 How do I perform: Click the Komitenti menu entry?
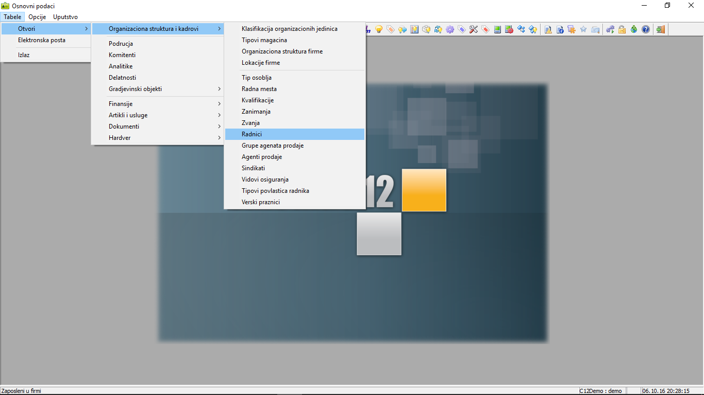[x=122, y=55]
